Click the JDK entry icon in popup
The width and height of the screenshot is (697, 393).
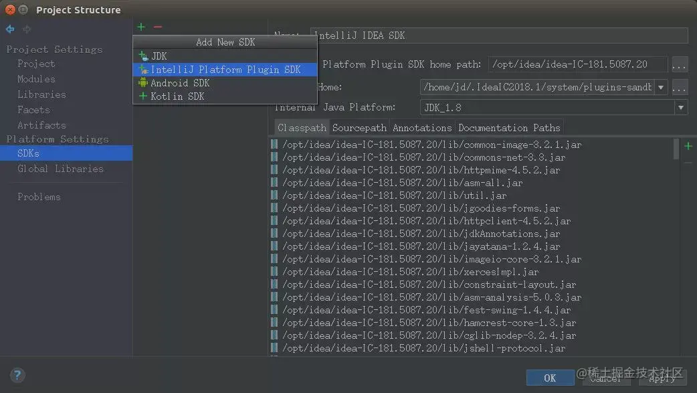(143, 56)
